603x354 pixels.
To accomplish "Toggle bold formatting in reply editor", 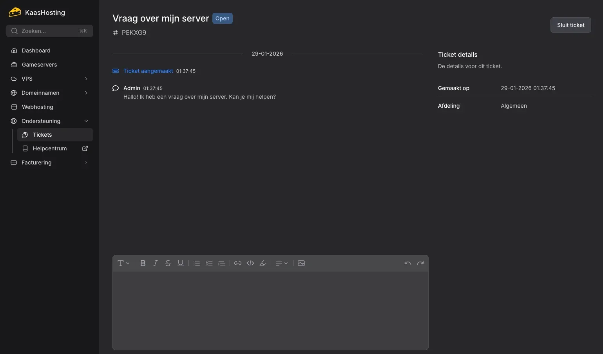I will (143, 263).
